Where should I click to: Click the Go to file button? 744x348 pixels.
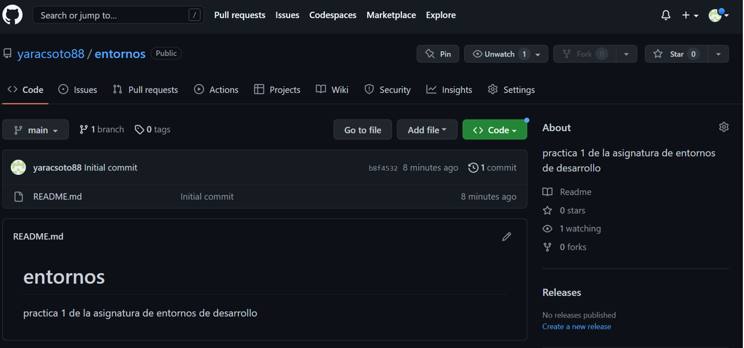coord(362,129)
